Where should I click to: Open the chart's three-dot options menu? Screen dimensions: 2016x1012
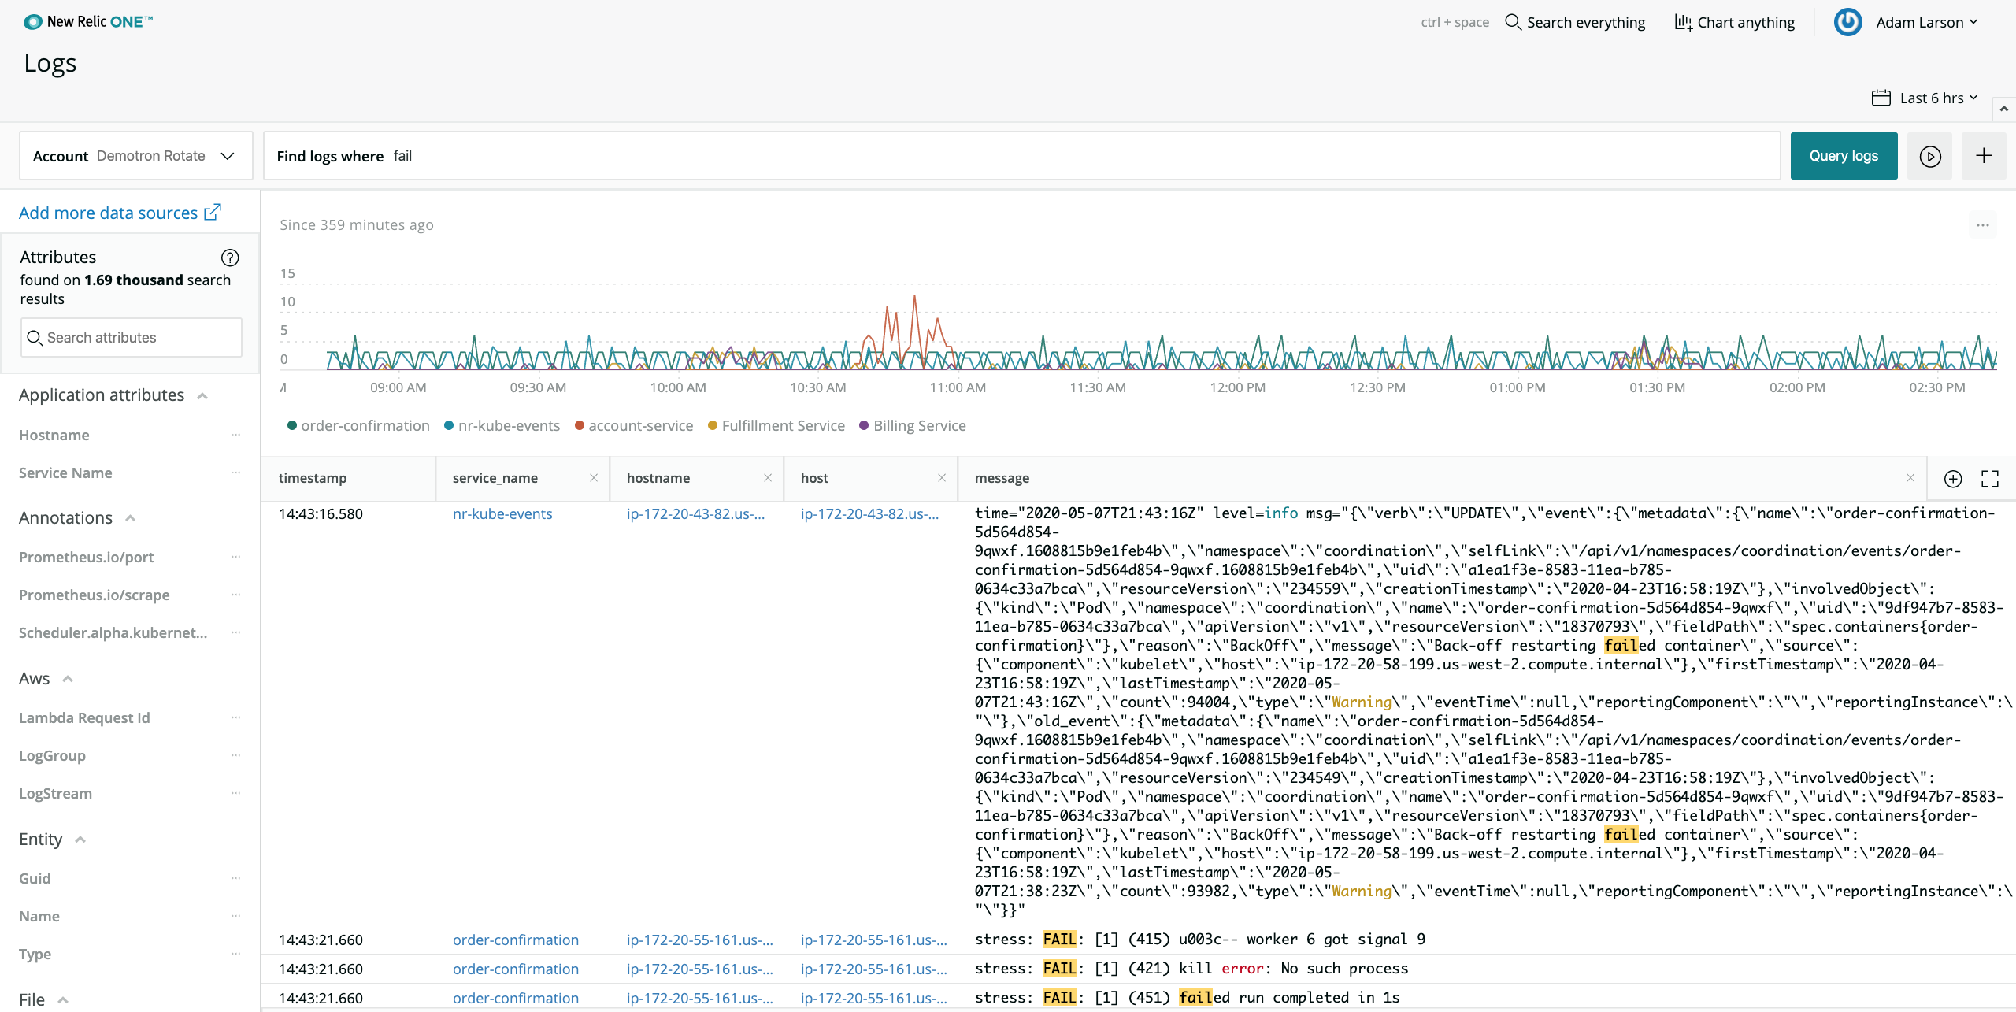click(1983, 225)
